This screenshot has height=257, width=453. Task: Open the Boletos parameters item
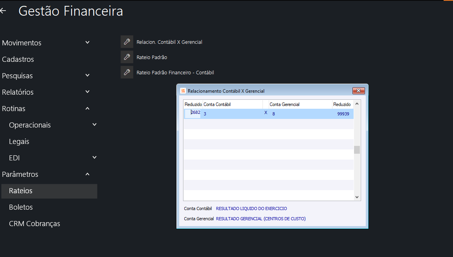click(21, 207)
